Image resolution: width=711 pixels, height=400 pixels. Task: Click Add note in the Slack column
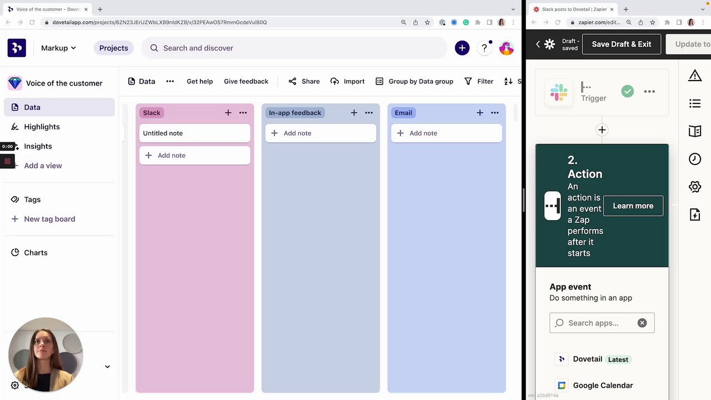coord(194,156)
